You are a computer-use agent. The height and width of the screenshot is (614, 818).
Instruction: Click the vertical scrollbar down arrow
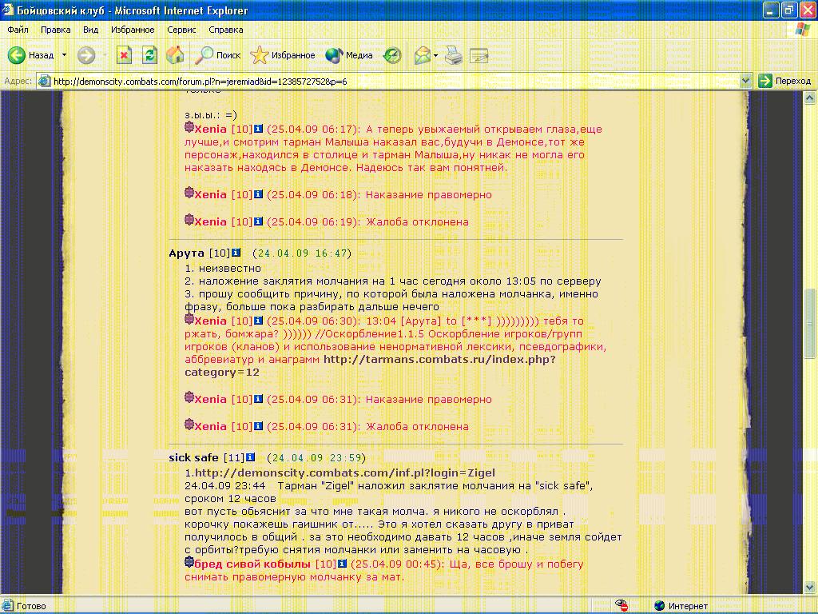pos(811,588)
